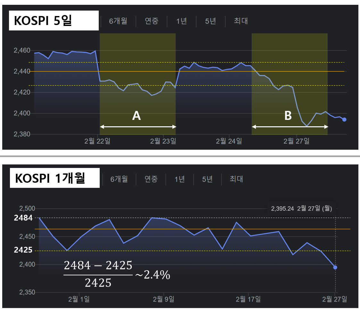Click the 2월 24일 axis label
The height and width of the screenshot is (309, 360).
(229, 141)
